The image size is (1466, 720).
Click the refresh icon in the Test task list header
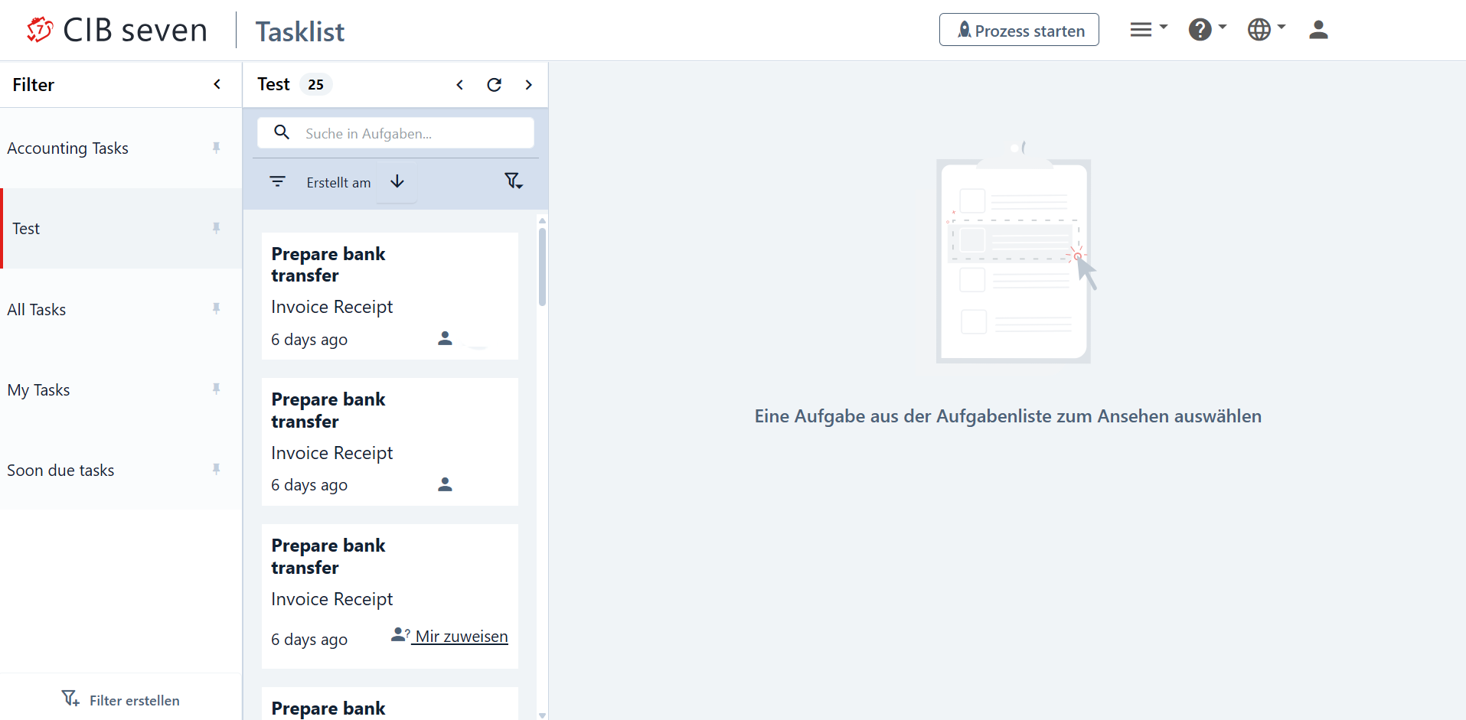pos(494,85)
